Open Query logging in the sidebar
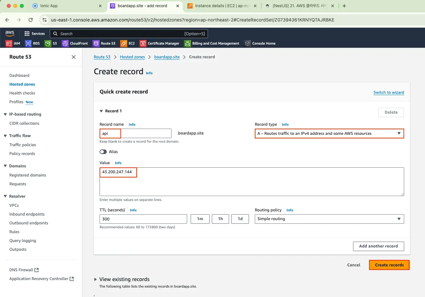Viewport: 425px width, 297px height. [x=23, y=241]
